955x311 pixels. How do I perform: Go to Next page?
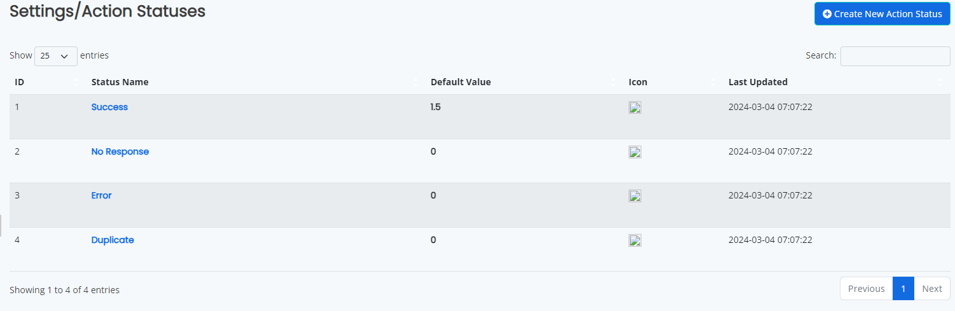click(x=932, y=289)
